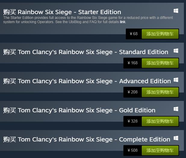
Task: Click the ¥ 168 price tag
Action: [x=132, y=63]
